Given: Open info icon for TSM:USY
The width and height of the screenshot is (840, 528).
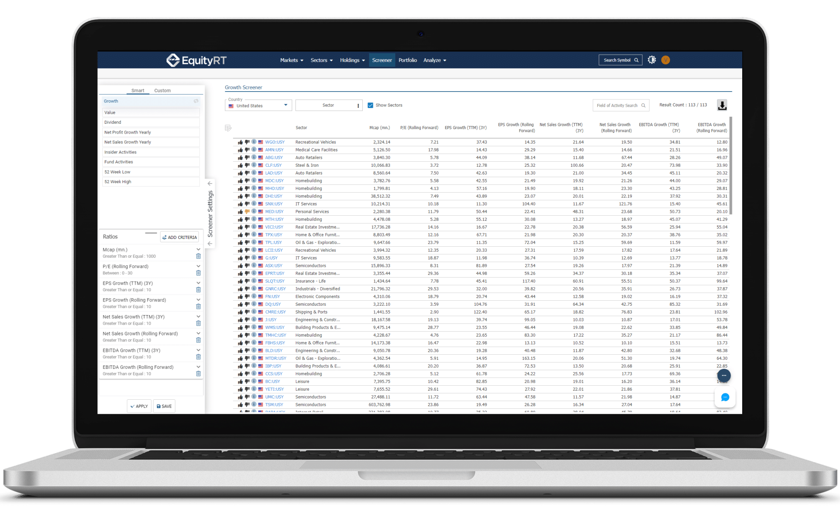Looking at the screenshot, I should click(254, 405).
